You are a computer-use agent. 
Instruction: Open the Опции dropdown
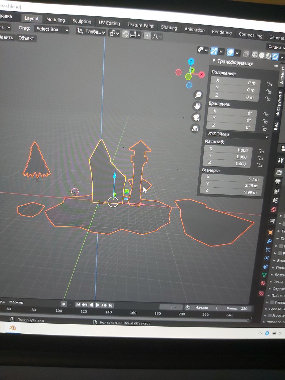(x=276, y=47)
